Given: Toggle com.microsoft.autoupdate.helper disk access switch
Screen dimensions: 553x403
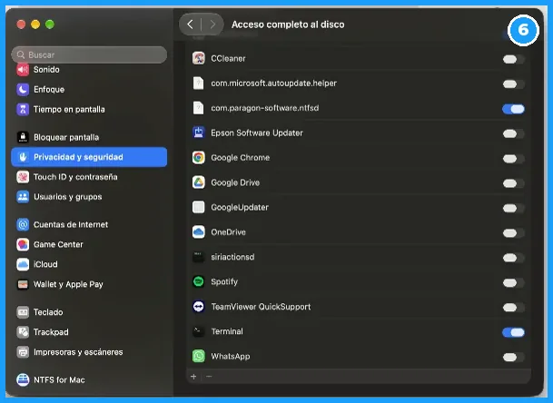Looking at the screenshot, I should [x=513, y=84].
